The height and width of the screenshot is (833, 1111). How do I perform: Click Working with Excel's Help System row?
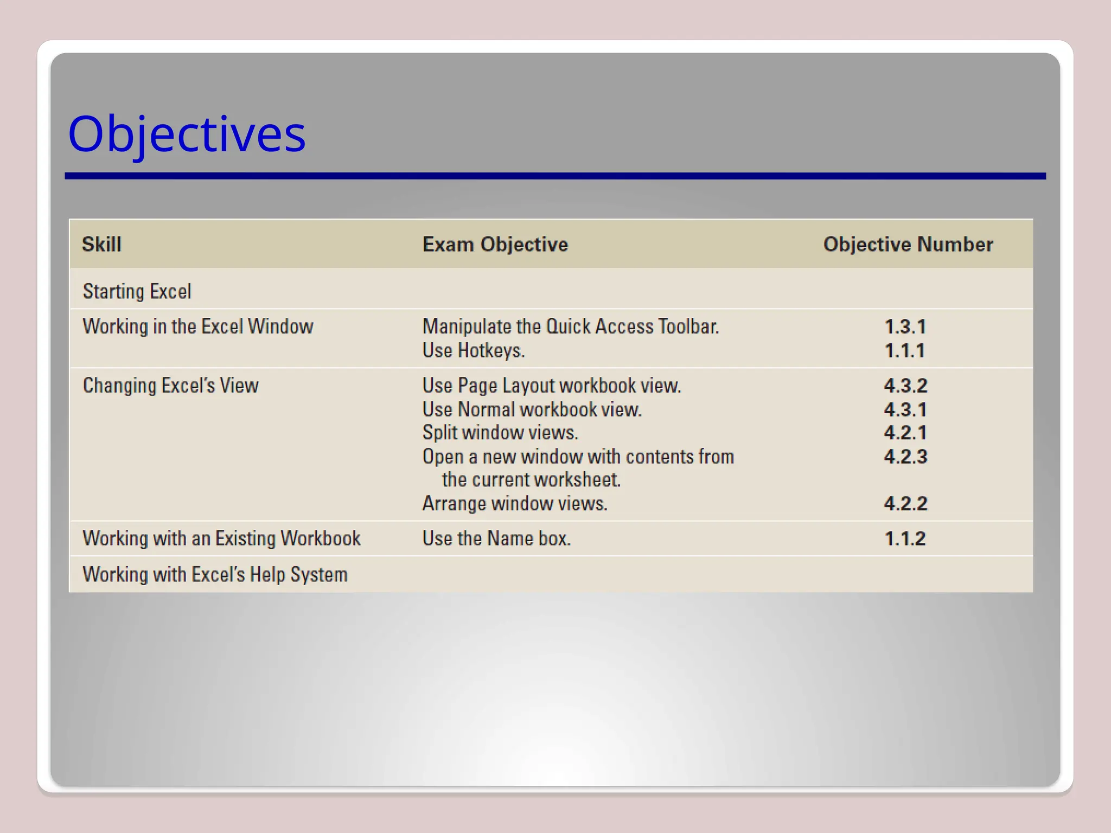(x=215, y=574)
